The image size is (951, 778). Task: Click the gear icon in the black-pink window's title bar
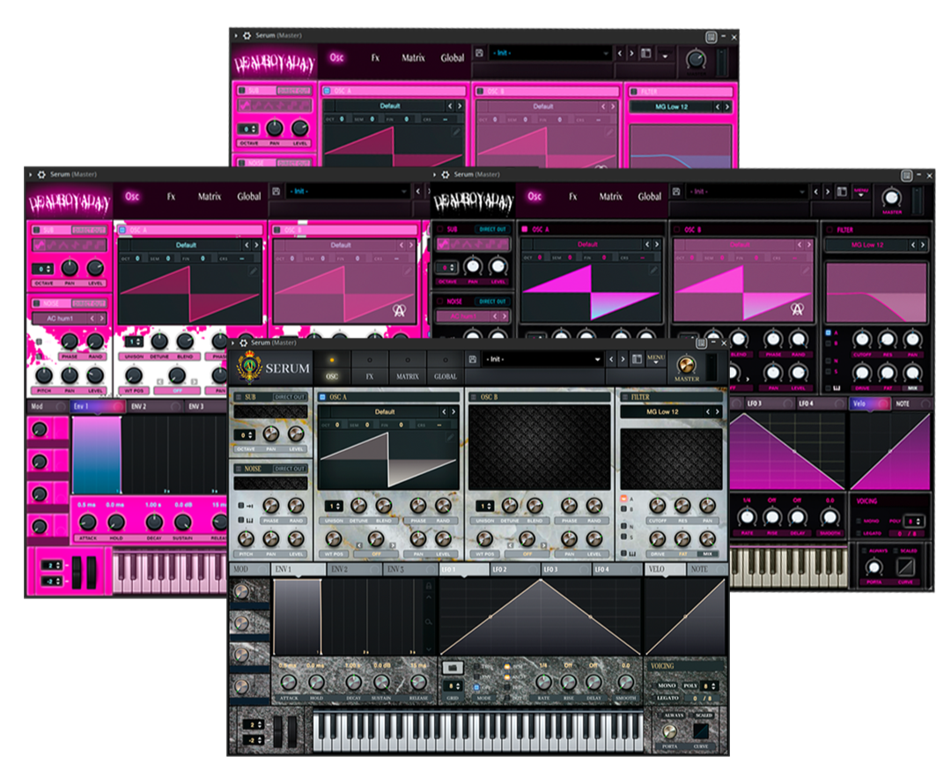click(446, 174)
